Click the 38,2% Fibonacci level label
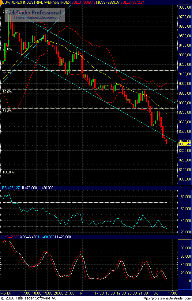The height and width of the screenshot is (301, 192). tap(7, 73)
